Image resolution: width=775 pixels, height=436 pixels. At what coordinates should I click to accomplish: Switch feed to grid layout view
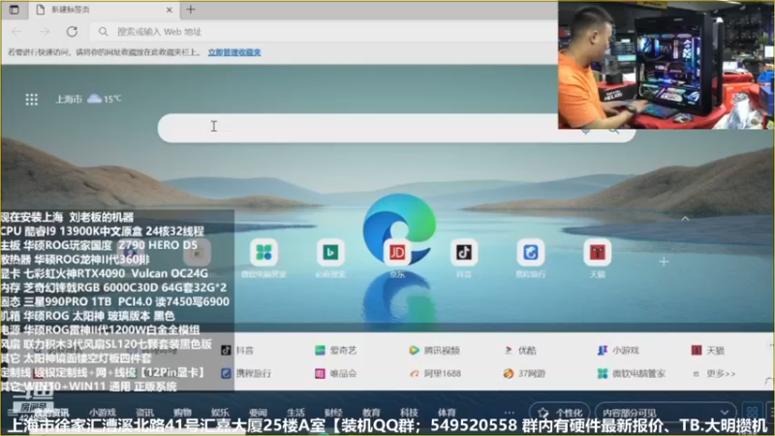(x=753, y=413)
